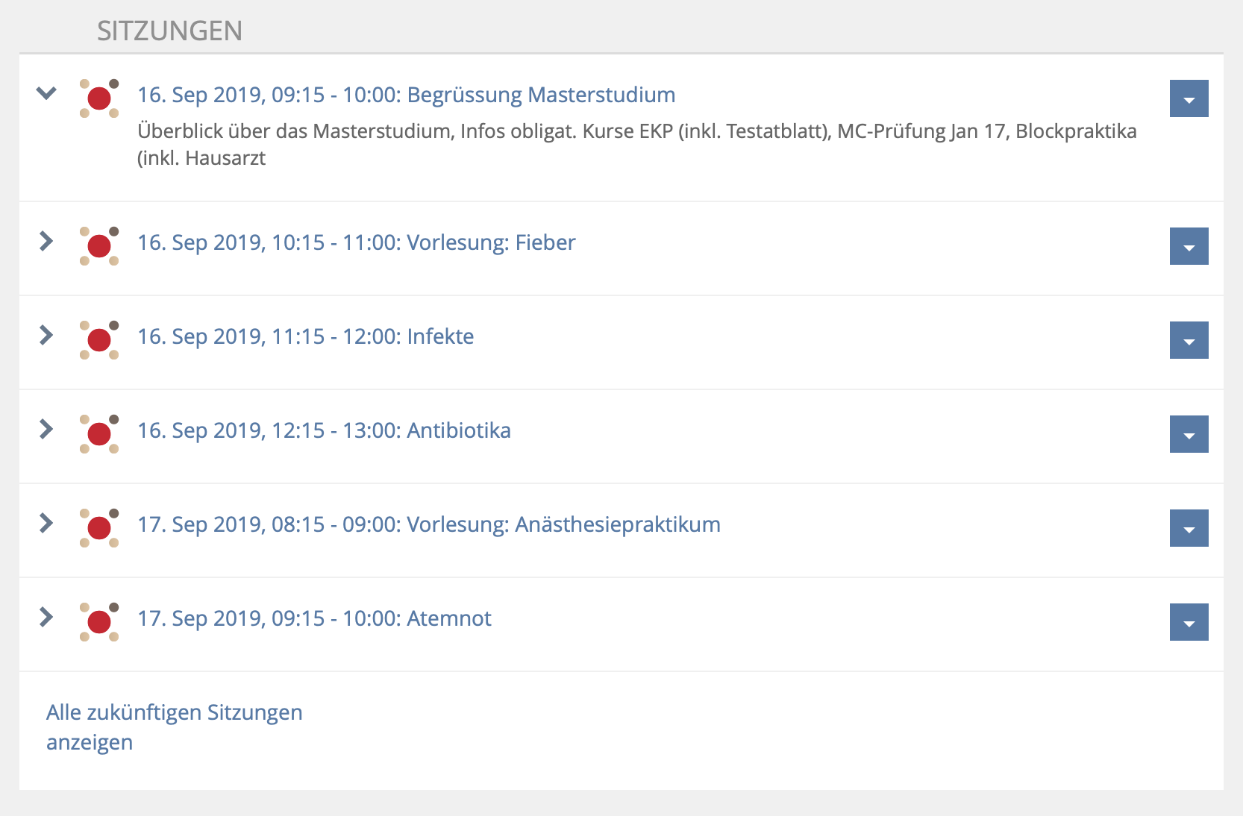
Task: Open the actions dropdown for Atemnot session
Action: (1189, 622)
